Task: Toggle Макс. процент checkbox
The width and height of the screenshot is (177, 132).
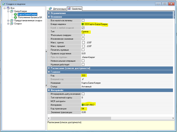Action: tap(83, 46)
